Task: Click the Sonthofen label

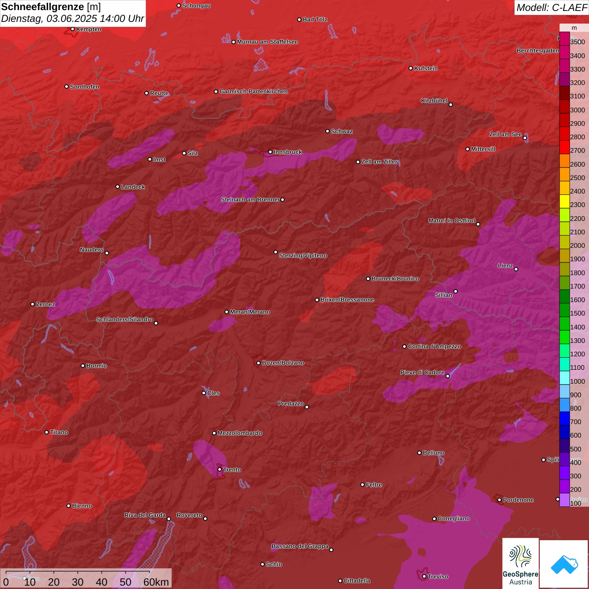Action: pyautogui.click(x=85, y=87)
